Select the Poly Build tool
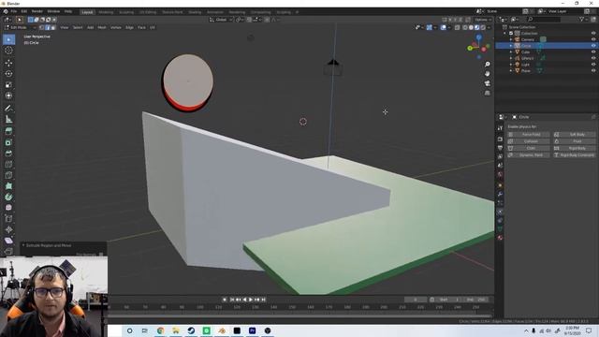This screenshot has height=337, width=599. pyautogui.click(x=8, y=186)
